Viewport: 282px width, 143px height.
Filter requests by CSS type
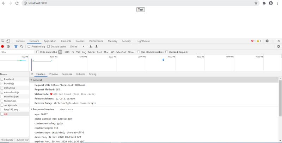[78, 52]
